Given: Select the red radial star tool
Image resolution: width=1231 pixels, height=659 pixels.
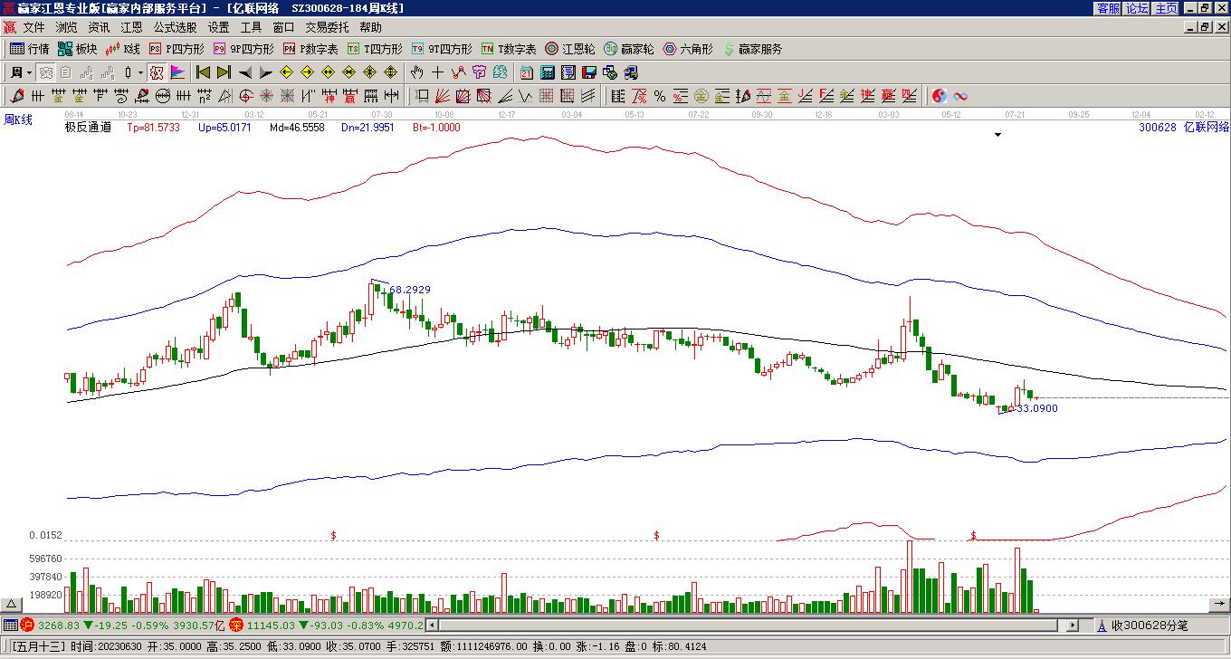Looking at the screenshot, I should pyautogui.click(x=267, y=96).
